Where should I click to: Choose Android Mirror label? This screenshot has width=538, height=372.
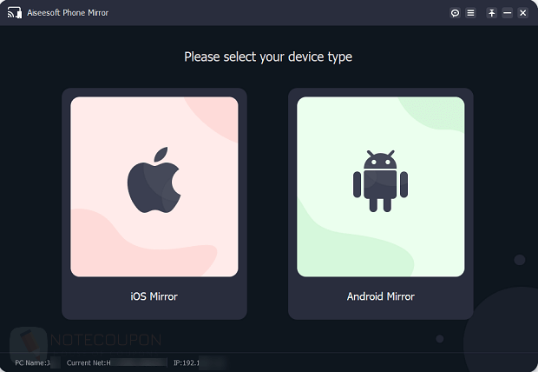pos(381,296)
